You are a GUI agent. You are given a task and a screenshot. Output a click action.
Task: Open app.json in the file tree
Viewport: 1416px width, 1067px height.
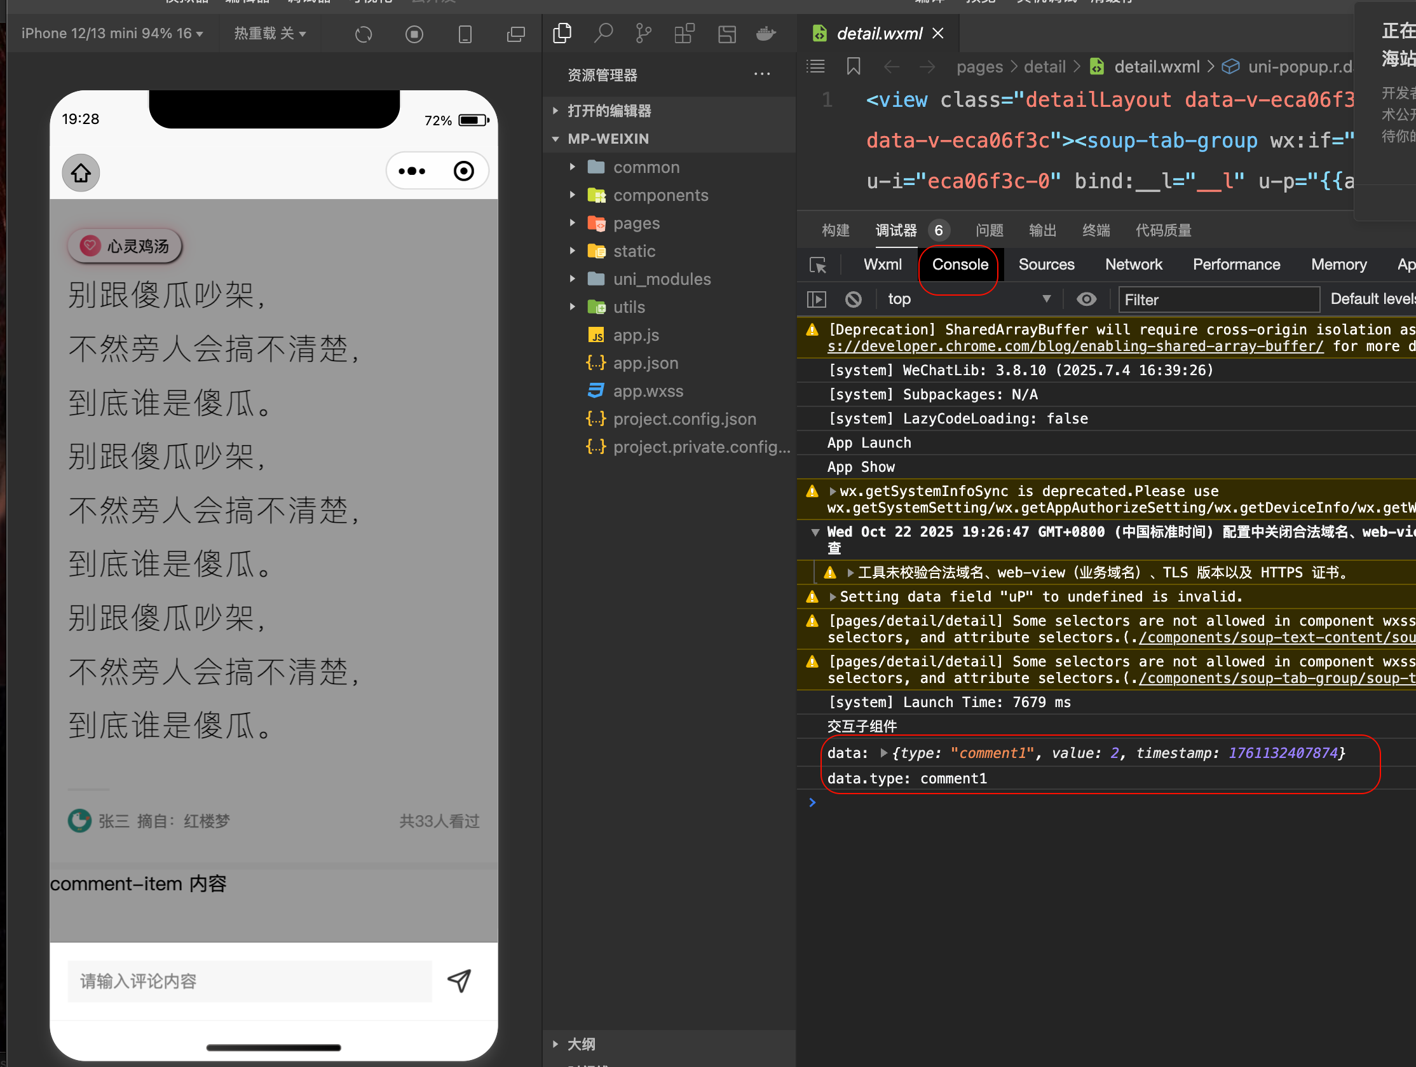(x=645, y=363)
